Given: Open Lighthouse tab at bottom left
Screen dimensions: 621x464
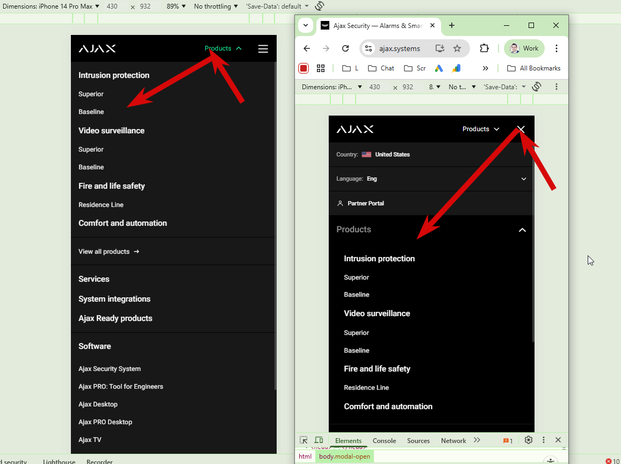Looking at the screenshot, I should pos(59,461).
